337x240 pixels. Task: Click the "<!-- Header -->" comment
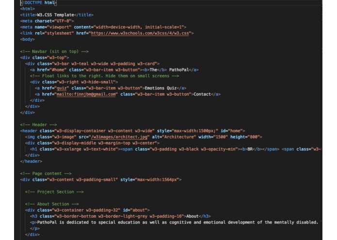click(x=38, y=125)
